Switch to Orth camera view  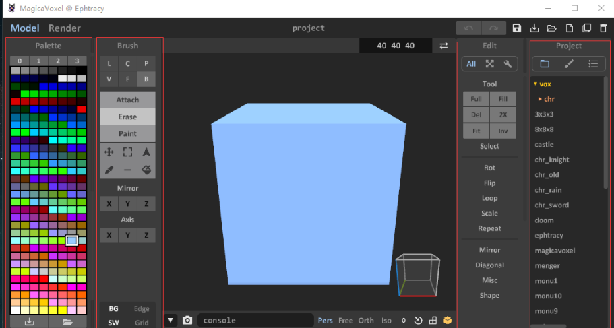pyautogui.click(x=366, y=321)
